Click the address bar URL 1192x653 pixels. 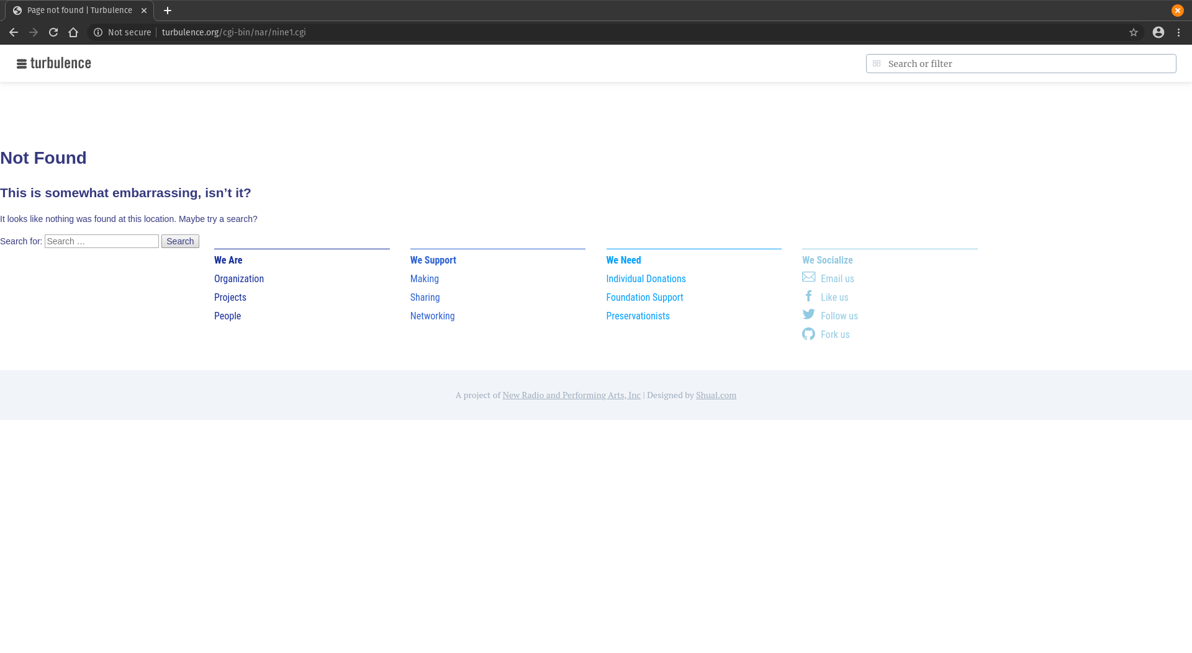[x=234, y=32]
